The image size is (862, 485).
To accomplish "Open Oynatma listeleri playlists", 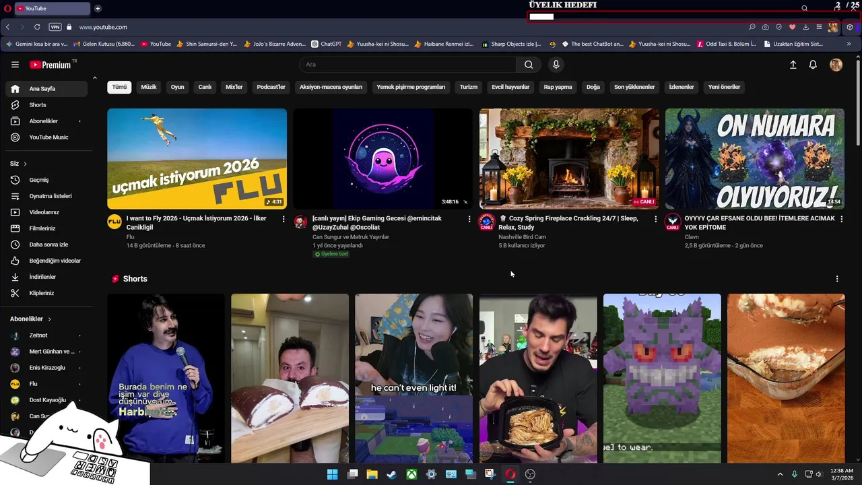I will [x=46, y=196].
